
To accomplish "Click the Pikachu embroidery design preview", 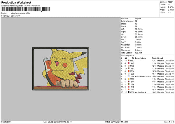I will 64,68.
